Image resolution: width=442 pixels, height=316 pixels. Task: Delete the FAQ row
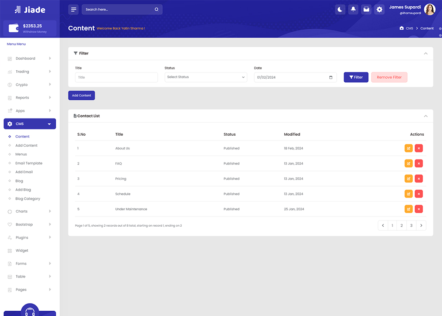(419, 164)
